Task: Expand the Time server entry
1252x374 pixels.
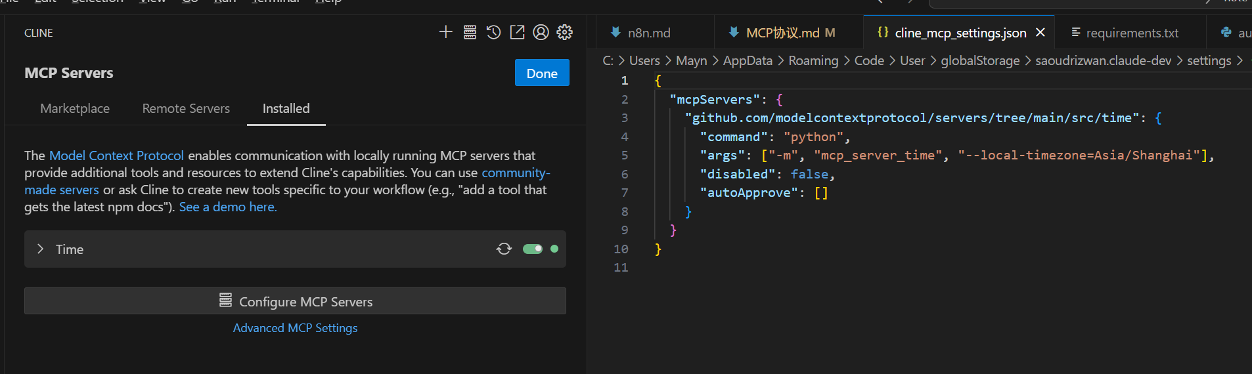Action: coord(41,249)
